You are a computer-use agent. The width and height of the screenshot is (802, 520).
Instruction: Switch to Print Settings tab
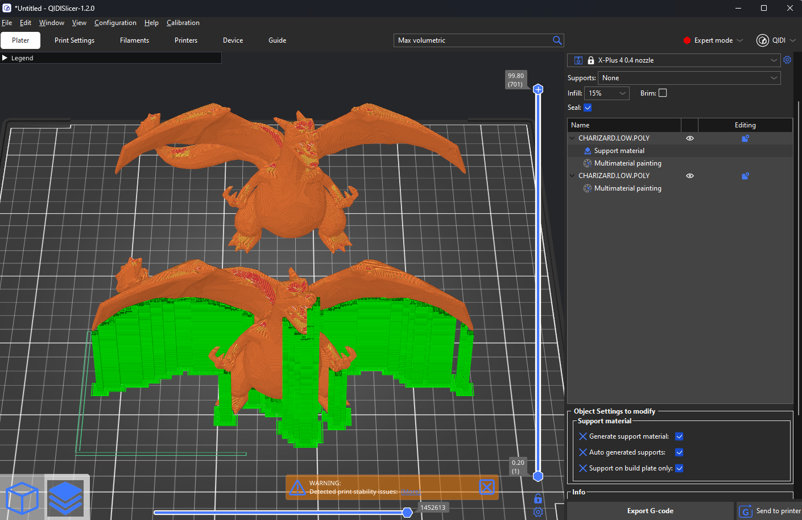pyautogui.click(x=75, y=40)
